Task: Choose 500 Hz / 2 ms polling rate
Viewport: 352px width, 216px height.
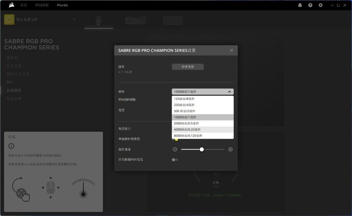Action: coord(203,111)
